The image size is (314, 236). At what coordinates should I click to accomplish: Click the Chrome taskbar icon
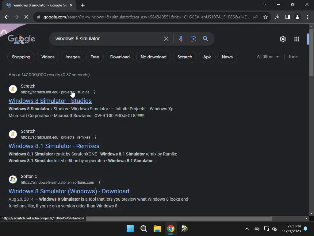tap(171, 229)
